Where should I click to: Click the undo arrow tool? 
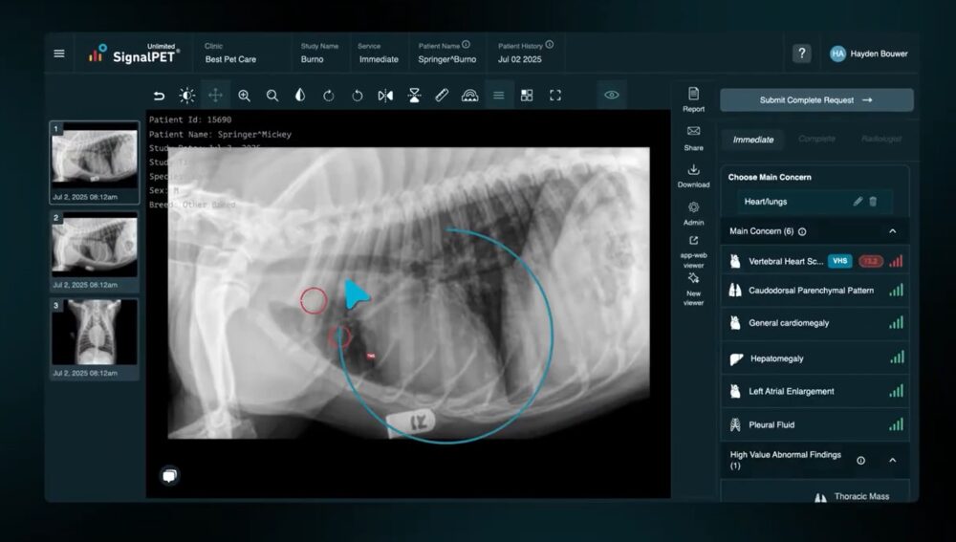(x=159, y=96)
